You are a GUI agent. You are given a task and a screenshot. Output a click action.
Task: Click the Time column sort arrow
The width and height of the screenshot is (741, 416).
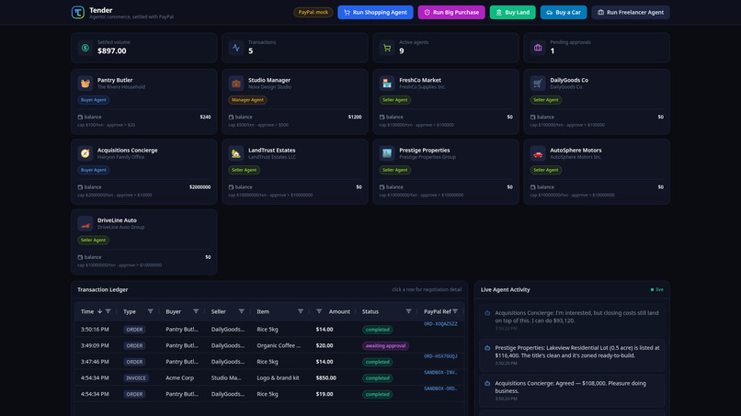tap(99, 311)
